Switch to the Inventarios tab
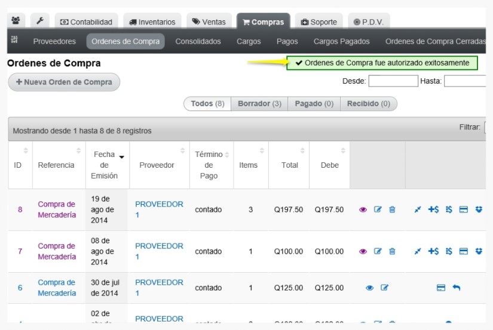This screenshot has height=330, width=493. [152, 21]
